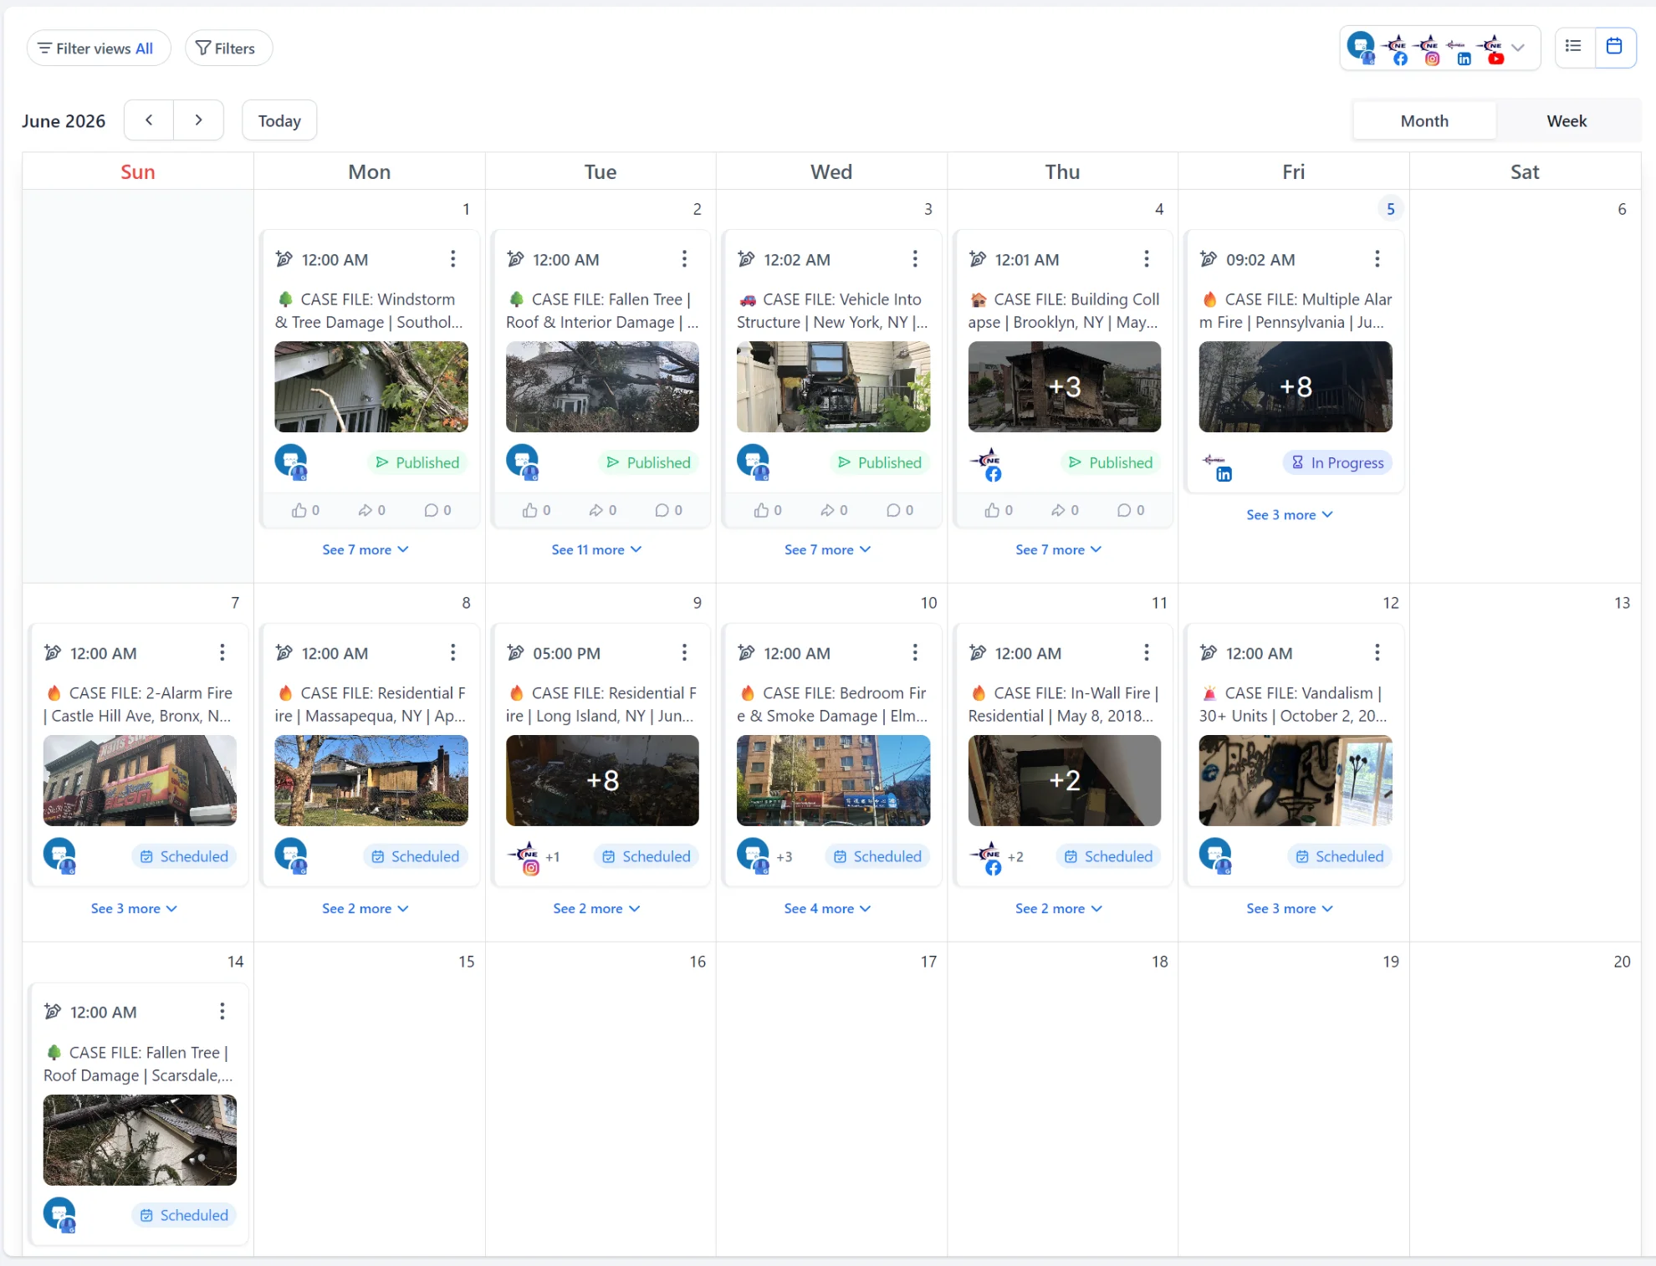
Task: Open options menu for In-Wall Fire post
Action: pos(1147,653)
